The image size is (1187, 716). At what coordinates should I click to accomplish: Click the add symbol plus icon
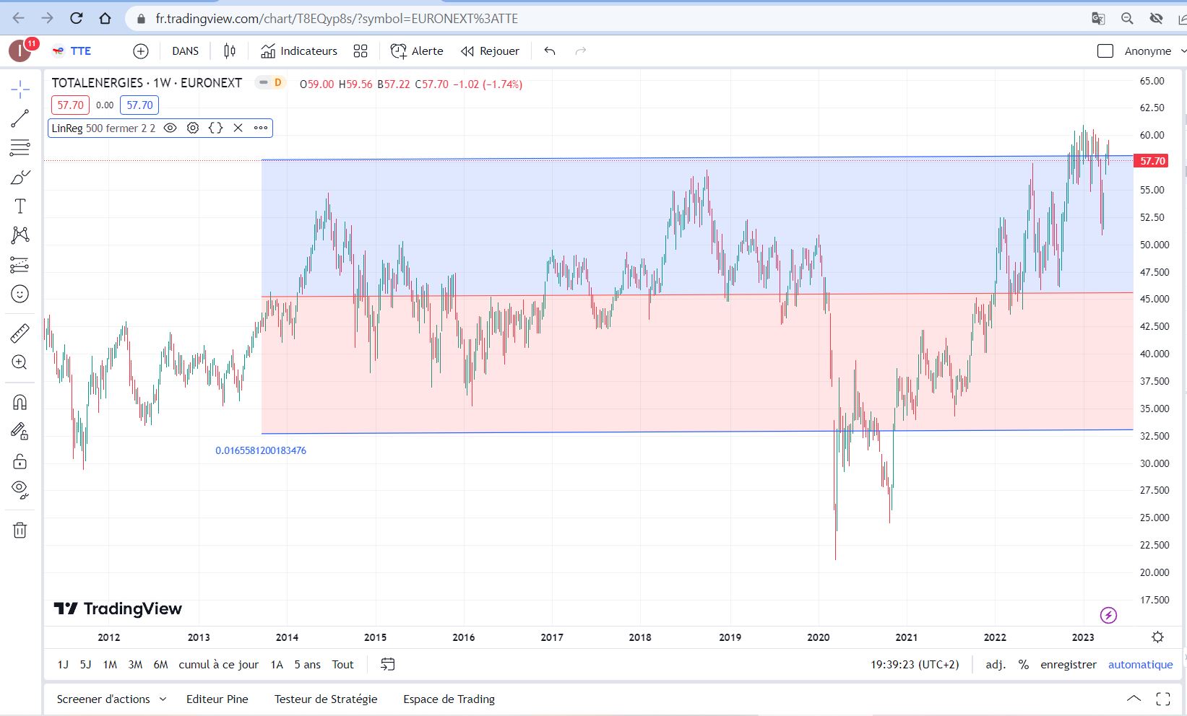(x=141, y=51)
